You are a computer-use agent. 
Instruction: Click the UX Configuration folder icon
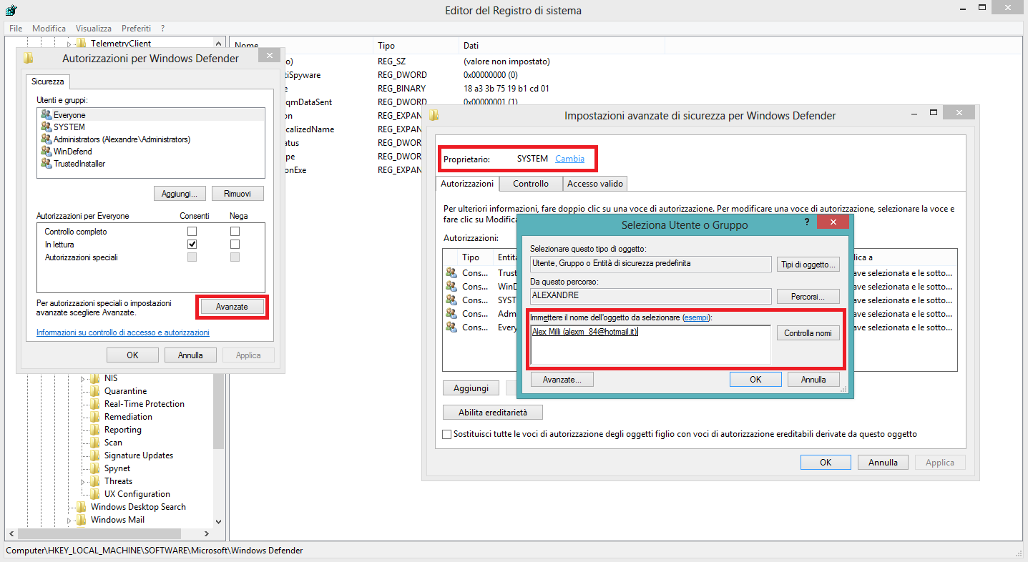pyautogui.click(x=95, y=494)
